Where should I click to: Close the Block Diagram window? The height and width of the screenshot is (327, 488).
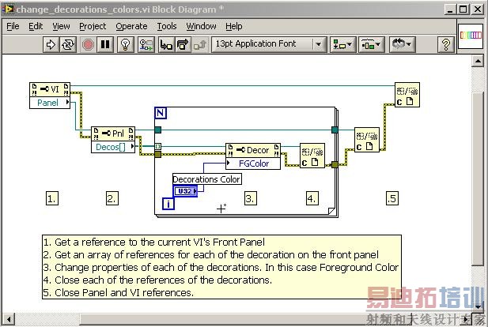478,9
